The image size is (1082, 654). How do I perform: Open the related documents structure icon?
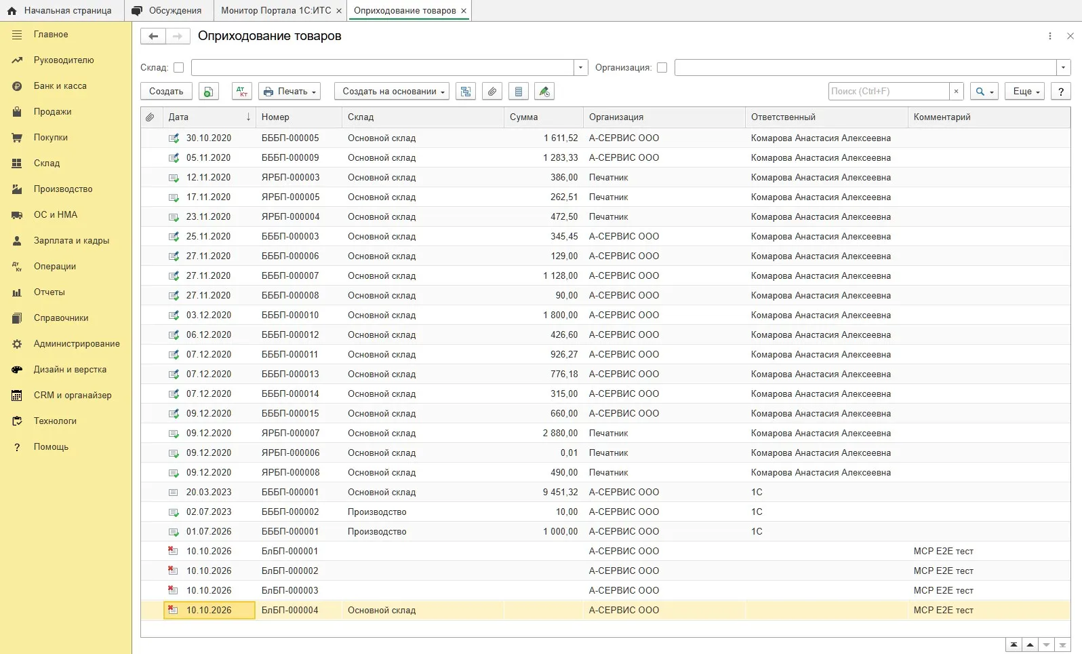pos(466,92)
